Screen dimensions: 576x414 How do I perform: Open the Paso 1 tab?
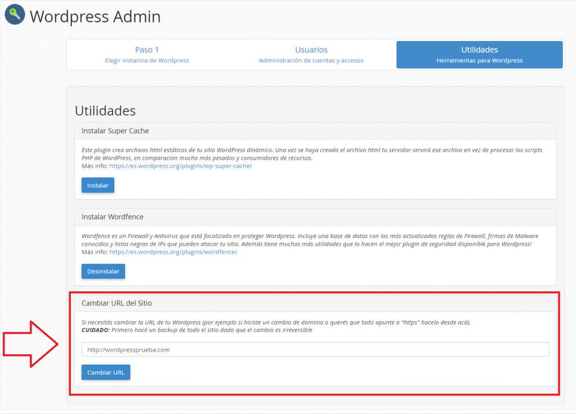(x=147, y=55)
